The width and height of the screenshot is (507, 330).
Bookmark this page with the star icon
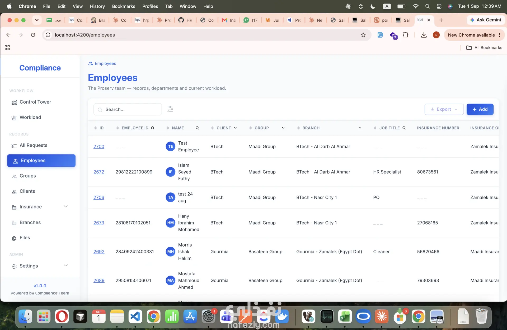pyautogui.click(x=363, y=35)
